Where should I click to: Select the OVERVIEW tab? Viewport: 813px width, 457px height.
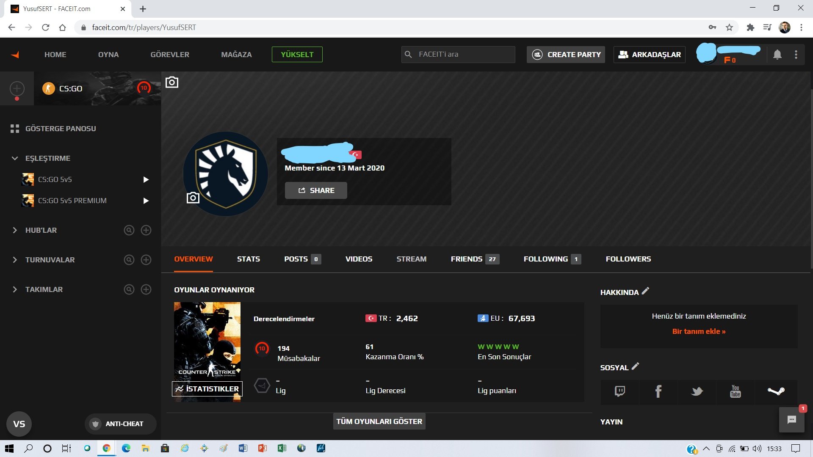point(194,259)
